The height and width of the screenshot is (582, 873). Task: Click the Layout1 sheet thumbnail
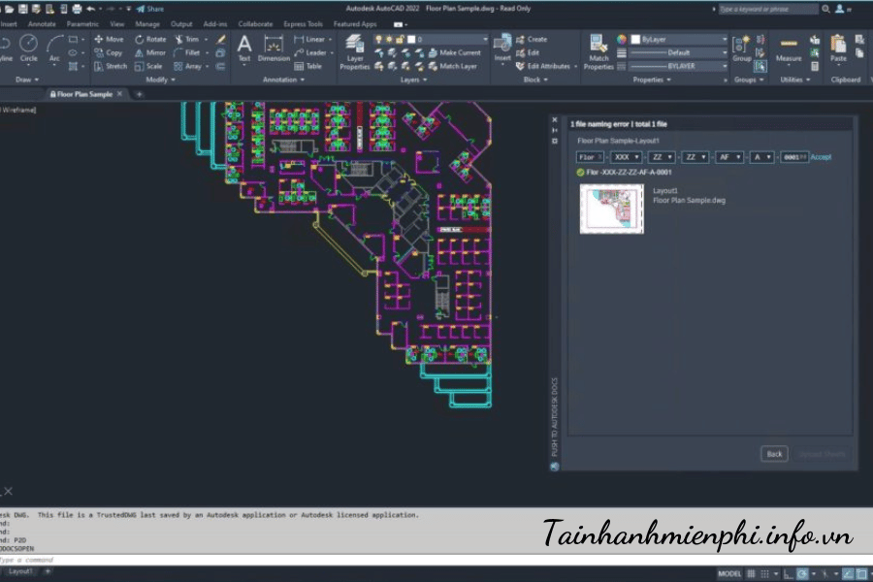611,209
